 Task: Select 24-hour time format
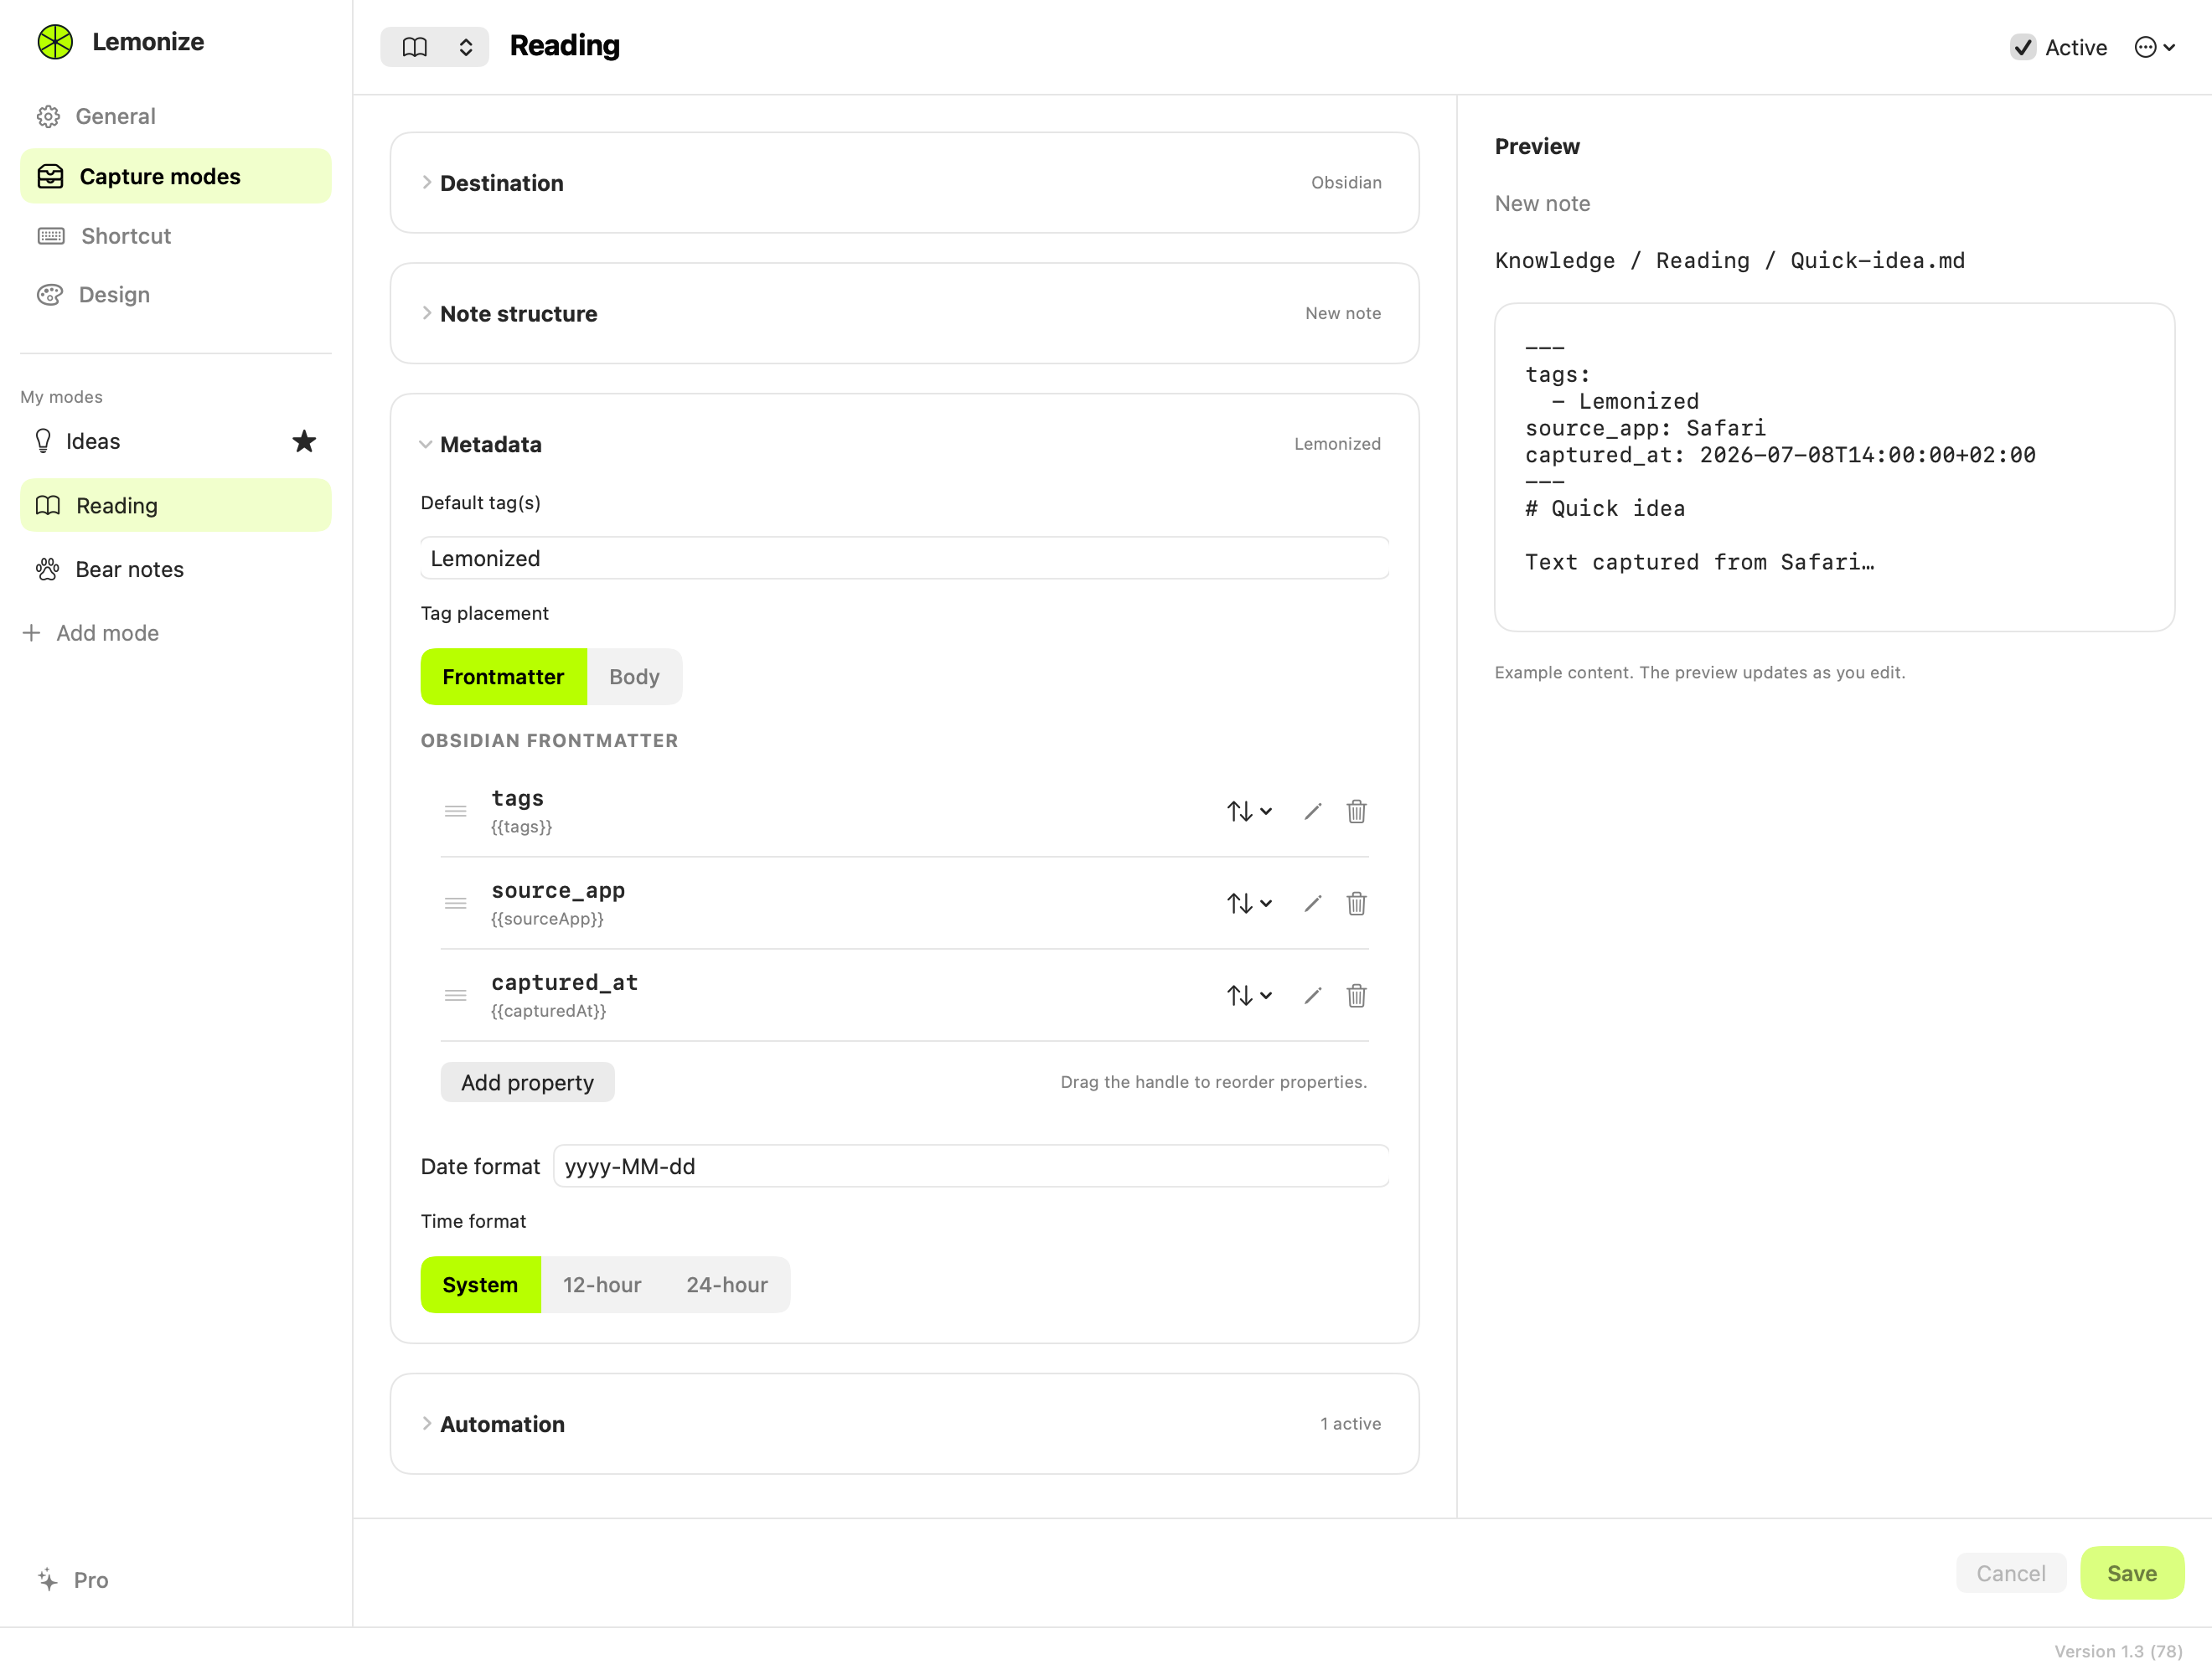pos(727,1284)
